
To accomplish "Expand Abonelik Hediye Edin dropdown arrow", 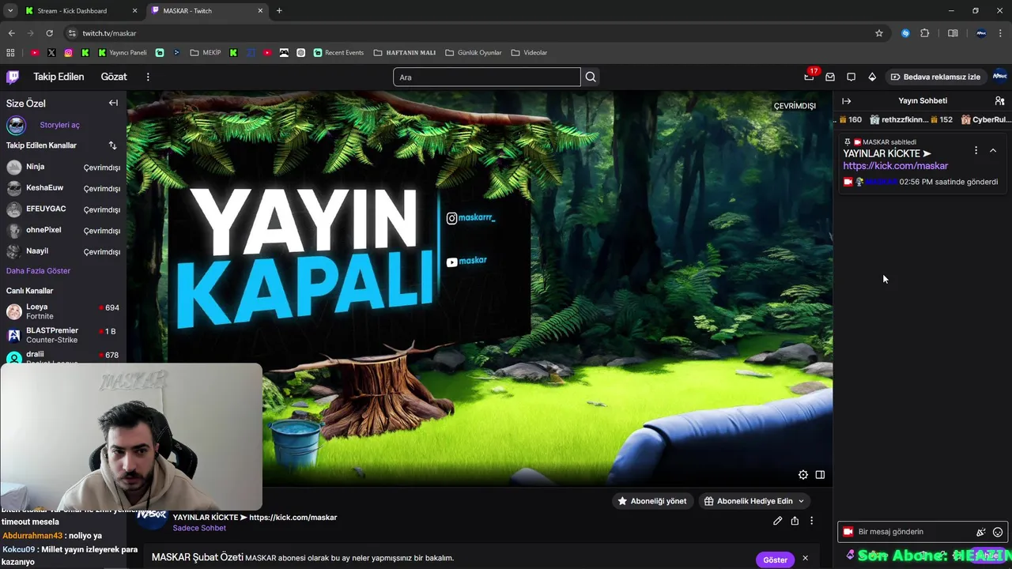I will [801, 501].
